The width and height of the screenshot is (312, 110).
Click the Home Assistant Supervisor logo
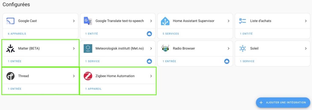tap(165, 21)
